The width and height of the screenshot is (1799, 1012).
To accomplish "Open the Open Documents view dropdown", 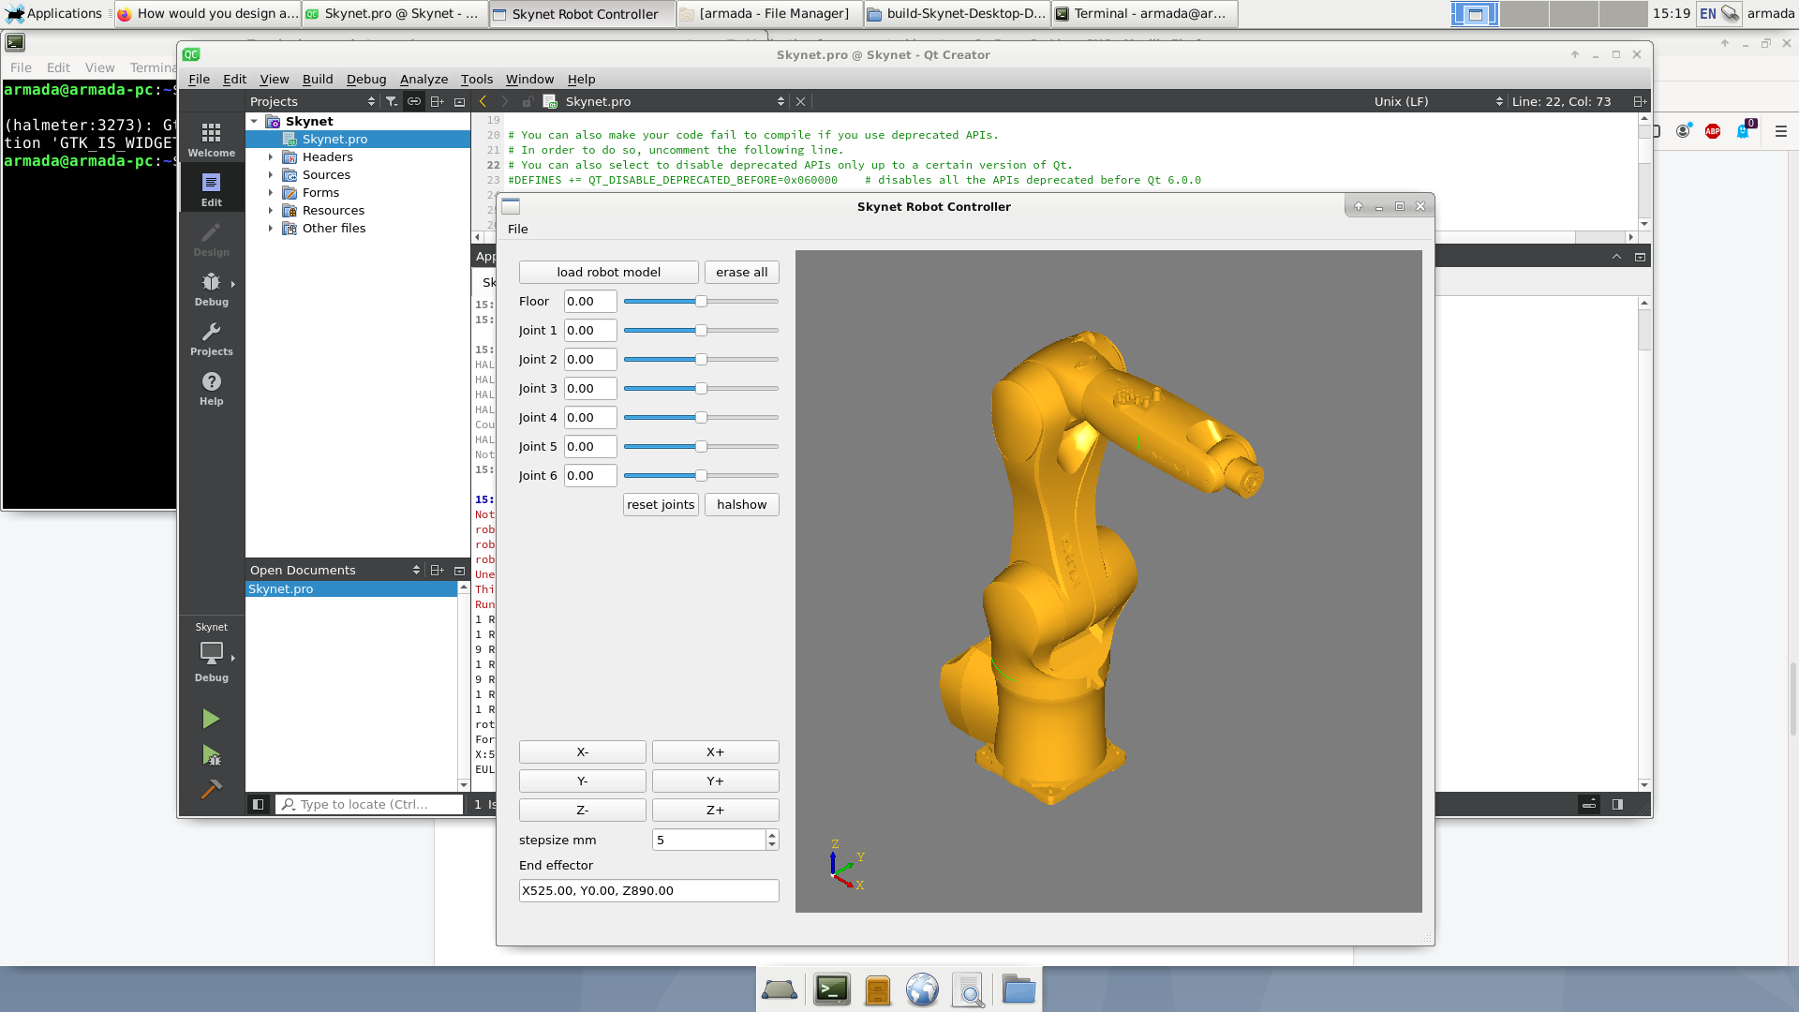I will [335, 570].
